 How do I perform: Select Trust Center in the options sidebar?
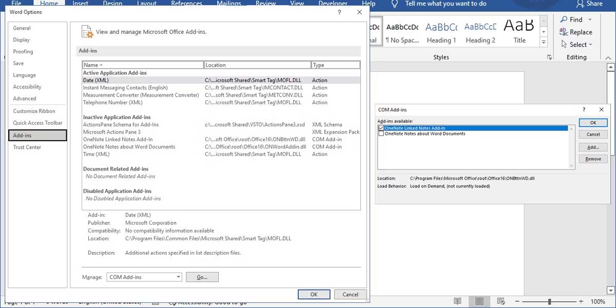pos(27,147)
